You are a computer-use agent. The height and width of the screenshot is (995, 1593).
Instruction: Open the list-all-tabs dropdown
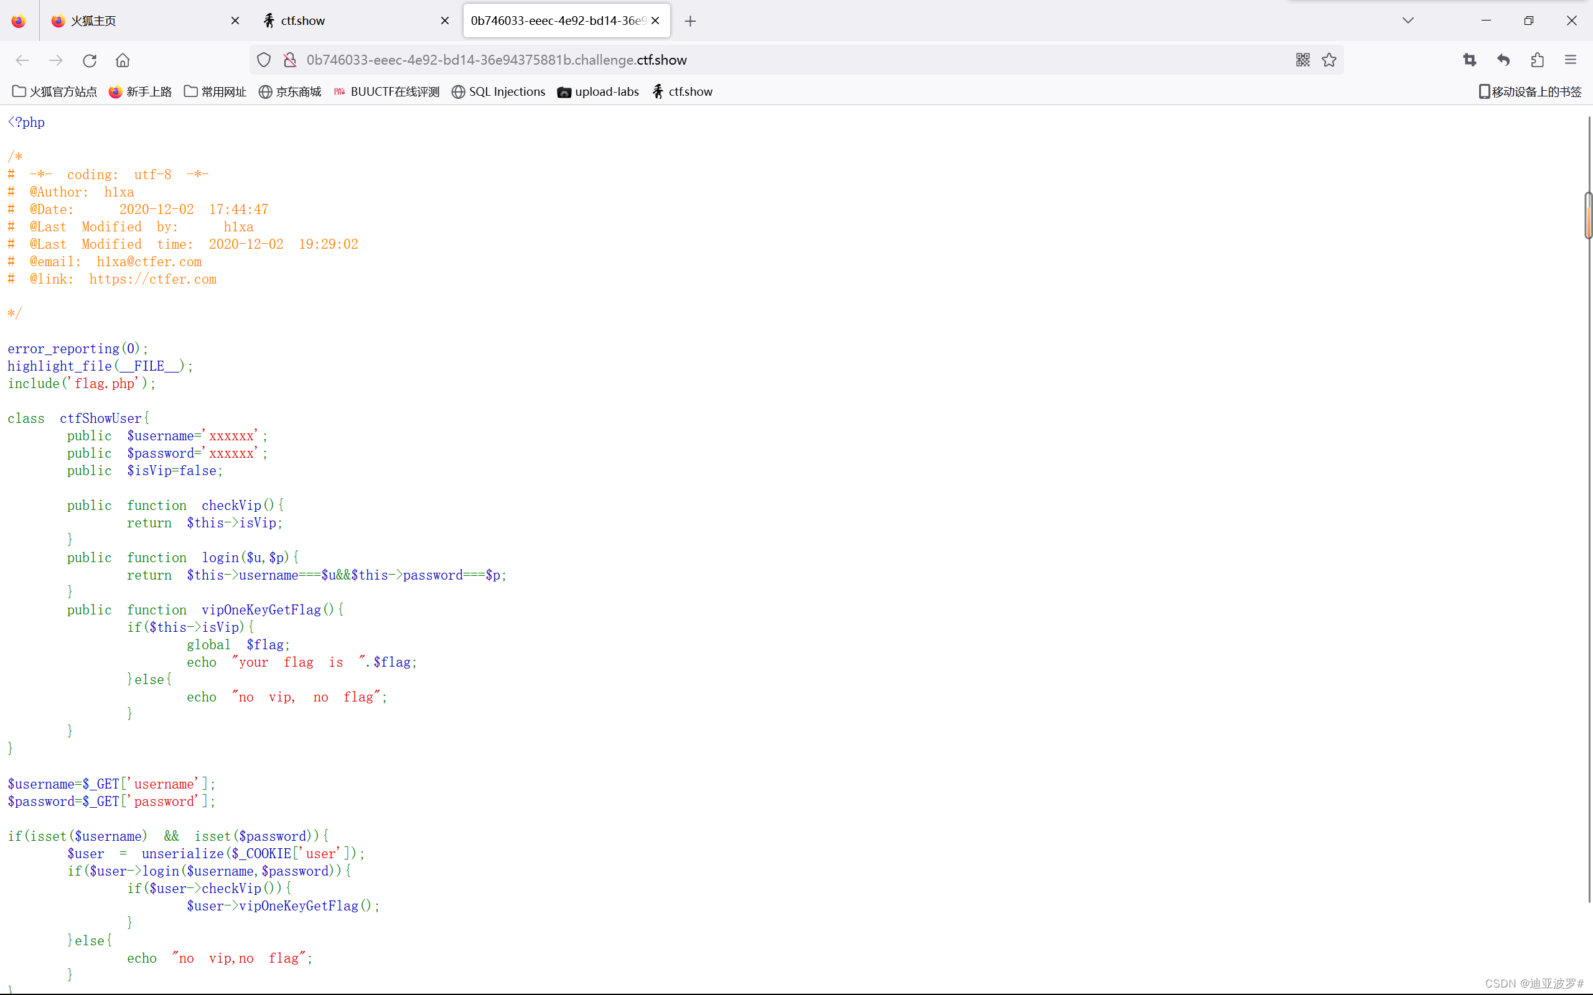pos(1409,21)
